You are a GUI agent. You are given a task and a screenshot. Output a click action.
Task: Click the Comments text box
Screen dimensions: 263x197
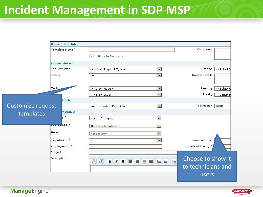click(223, 54)
